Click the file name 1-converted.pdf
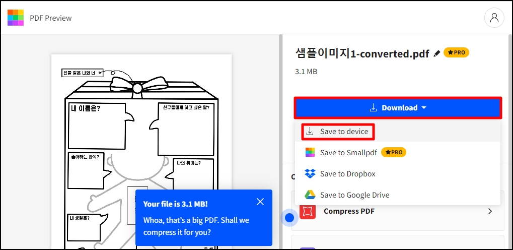The image size is (513, 250). (x=362, y=53)
